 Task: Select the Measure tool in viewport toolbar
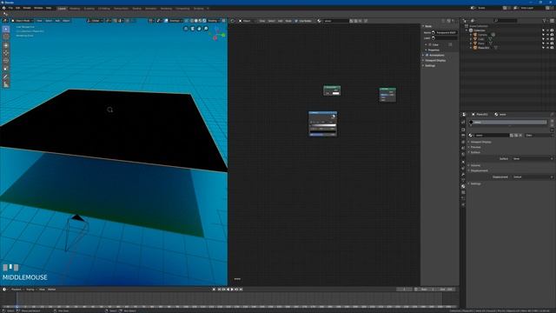coord(6,85)
